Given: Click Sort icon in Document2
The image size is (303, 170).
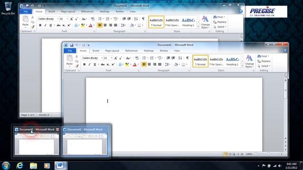Looking at the screenshot, I should (180, 58).
